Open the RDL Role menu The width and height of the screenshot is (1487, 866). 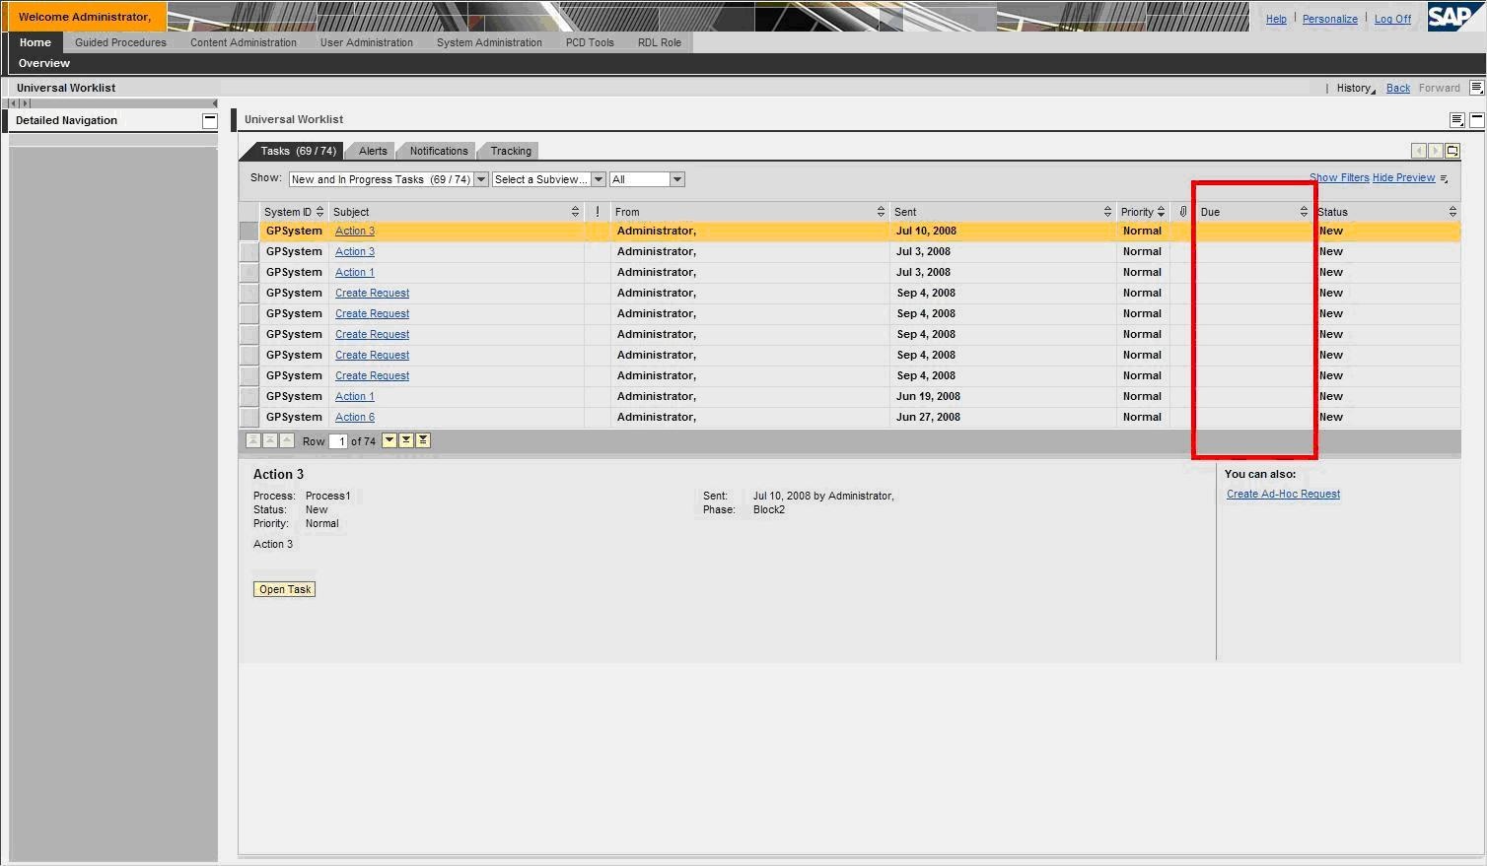pyautogui.click(x=660, y=42)
